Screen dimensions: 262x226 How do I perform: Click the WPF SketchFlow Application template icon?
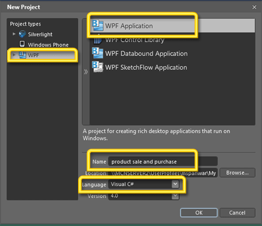click(x=97, y=67)
